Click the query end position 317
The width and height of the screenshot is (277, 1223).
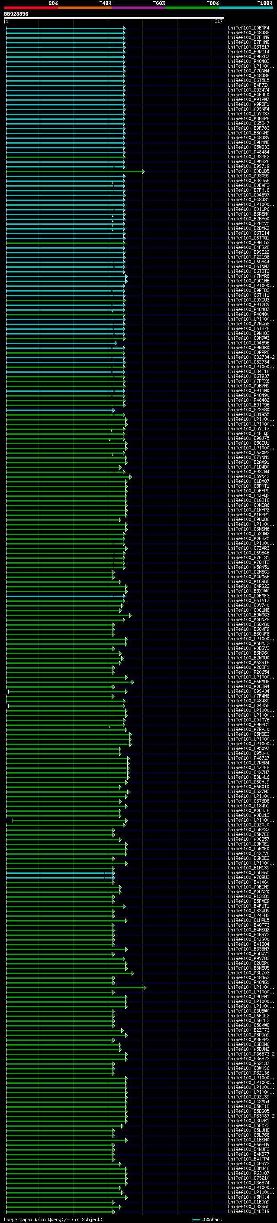[x=218, y=21]
